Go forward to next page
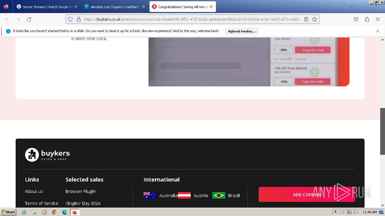The image size is (385, 216). [x=18, y=19]
